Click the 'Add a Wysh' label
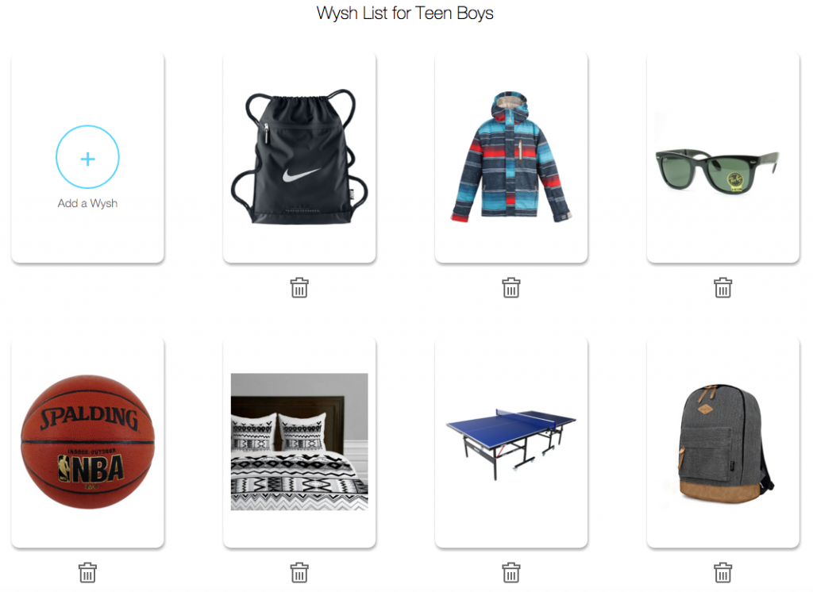Screen dimensions: 813x592 pos(87,203)
